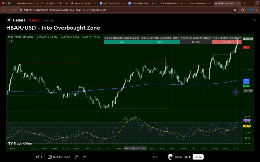Click the 3% deviation cell
The height and width of the screenshot is (162, 260).
122,42
